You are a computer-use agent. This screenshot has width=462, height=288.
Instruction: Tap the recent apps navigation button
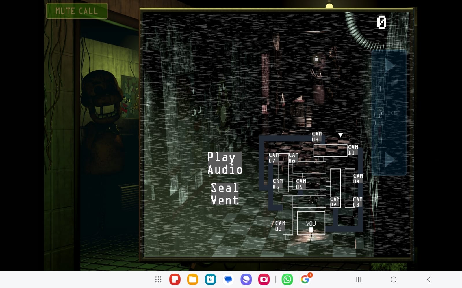(x=358, y=279)
